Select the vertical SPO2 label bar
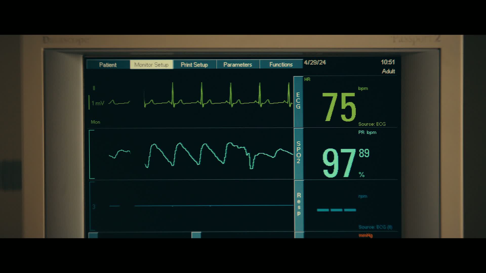The width and height of the screenshot is (486, 273). coord(299,153)
